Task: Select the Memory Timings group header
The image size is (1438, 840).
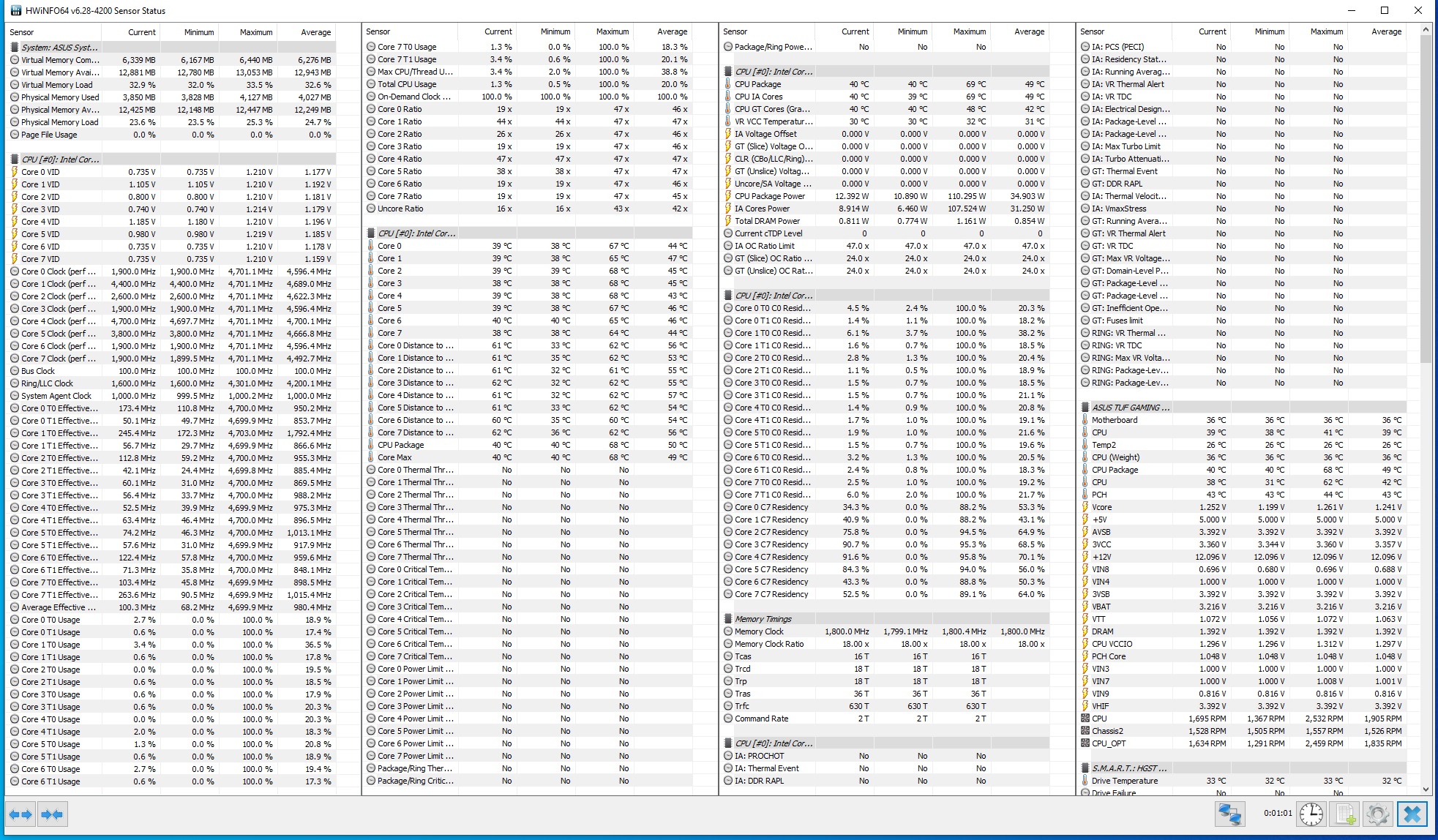Action: click(x=885, y=619)
